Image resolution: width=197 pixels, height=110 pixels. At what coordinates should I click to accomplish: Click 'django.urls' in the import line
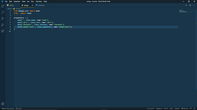click(x=23, y=11)
